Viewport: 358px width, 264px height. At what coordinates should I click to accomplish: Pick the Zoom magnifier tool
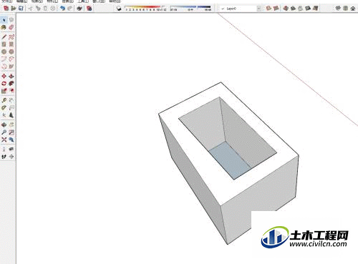[4, 132]
